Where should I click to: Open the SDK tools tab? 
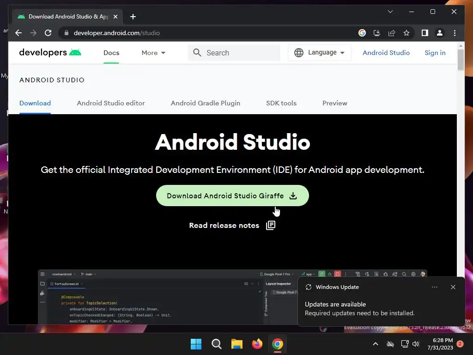(281, 103)
